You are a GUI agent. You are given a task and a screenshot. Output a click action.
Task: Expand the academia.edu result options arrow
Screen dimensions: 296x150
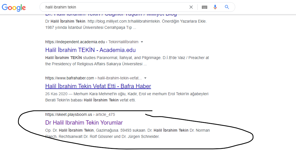pos(142,42)
